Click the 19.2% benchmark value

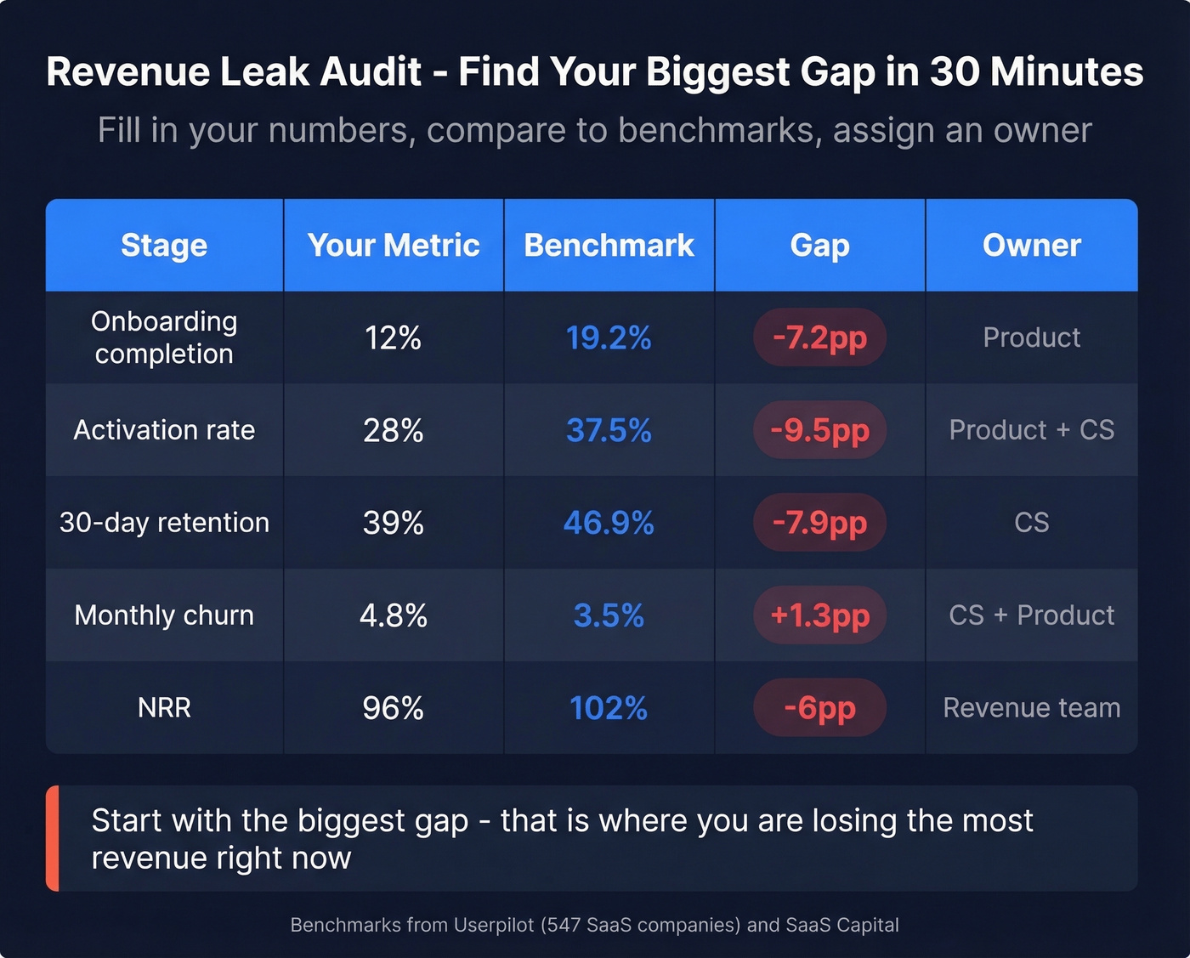[609, 337]
